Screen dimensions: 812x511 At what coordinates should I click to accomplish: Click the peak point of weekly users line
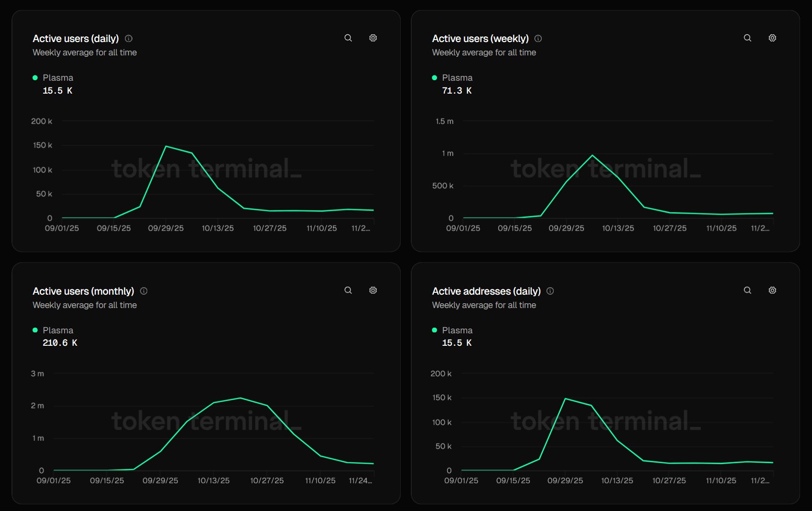click(x=592, y=155)
